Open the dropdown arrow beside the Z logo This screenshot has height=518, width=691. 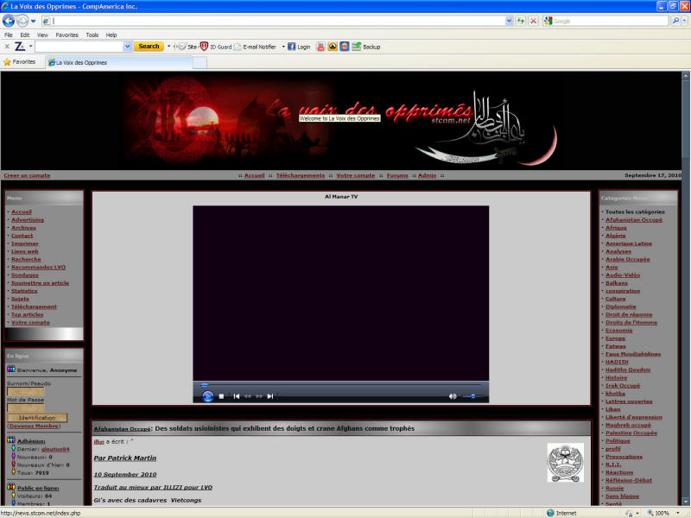pyautogui.click(x=31, y=46)
